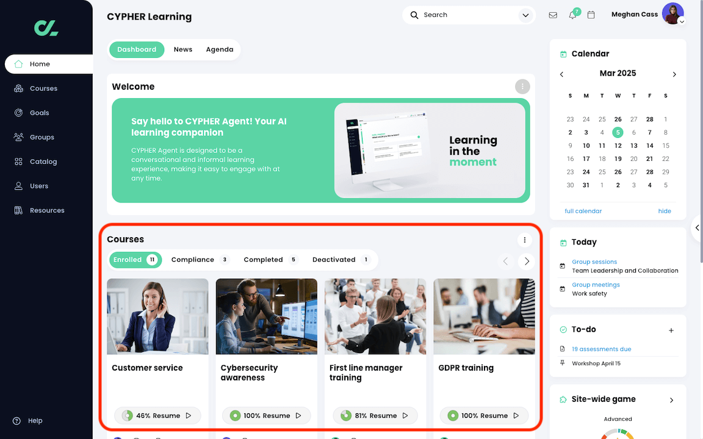This screenshot has width=703, height=439.
Task: Expand the search options dropdown
Action: 525,15
